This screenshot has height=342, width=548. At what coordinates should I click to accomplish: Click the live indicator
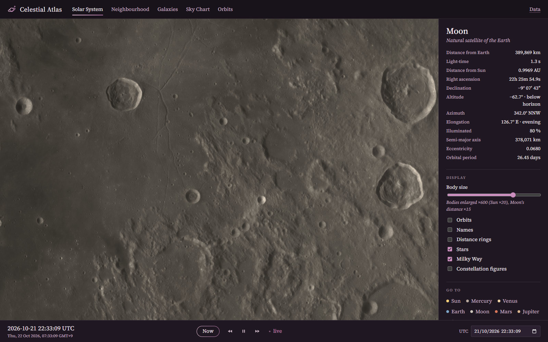pos(275,331)
